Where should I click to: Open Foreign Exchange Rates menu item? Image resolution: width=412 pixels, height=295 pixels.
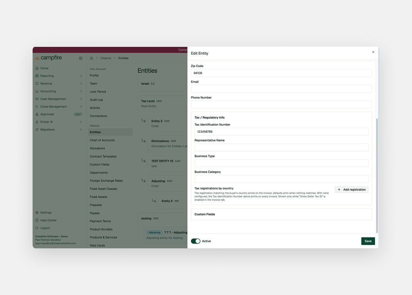[106, 181]
